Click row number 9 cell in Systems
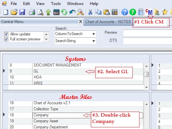Screen dimensions: 172x129 click(20, 71)
